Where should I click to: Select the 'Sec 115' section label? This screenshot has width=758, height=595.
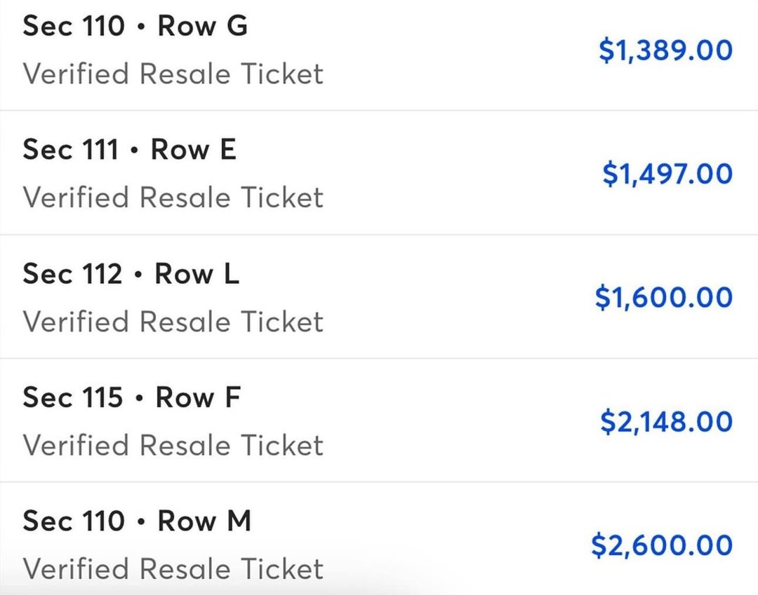coord(72,397)
